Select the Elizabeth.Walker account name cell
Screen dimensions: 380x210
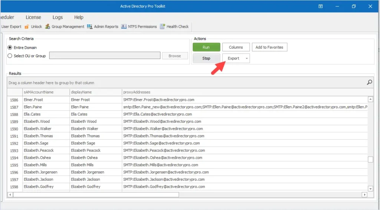click(46, 129)
